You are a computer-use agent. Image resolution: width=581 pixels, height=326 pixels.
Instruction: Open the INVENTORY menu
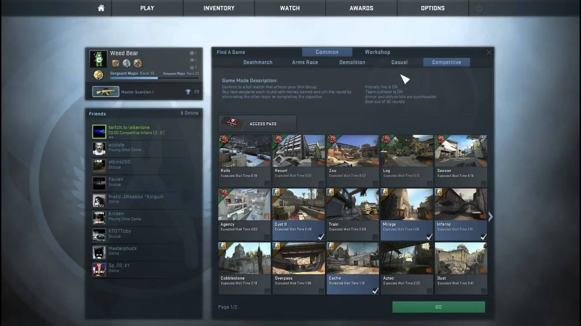coord(219,8)
